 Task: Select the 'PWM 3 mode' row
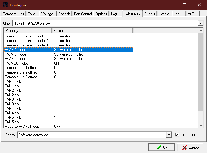click(68, 59)
